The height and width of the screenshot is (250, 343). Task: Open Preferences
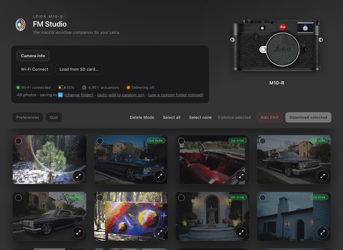(28, 117)
